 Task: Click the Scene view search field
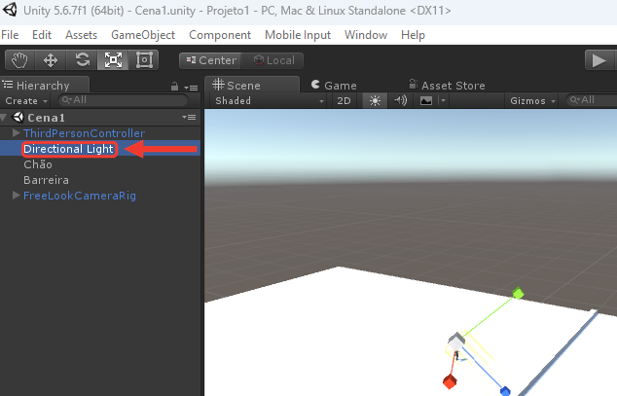[x=591, y=100]
